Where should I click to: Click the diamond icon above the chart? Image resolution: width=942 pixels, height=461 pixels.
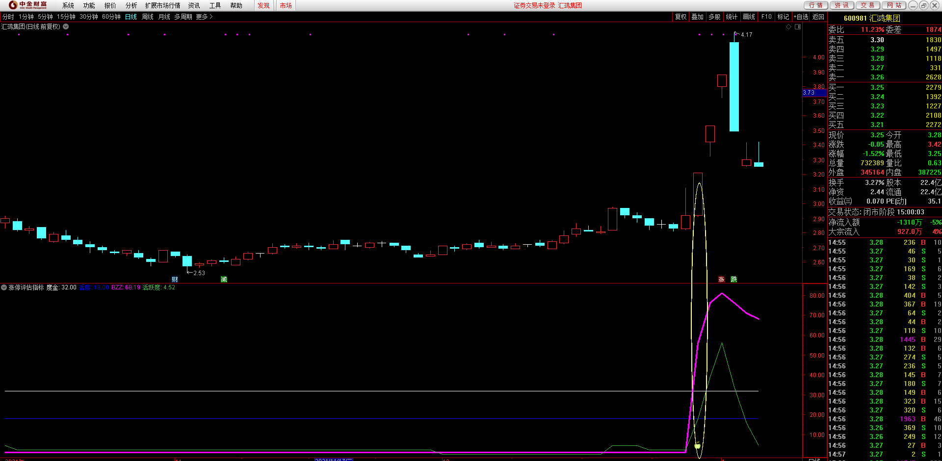[789, 27]
